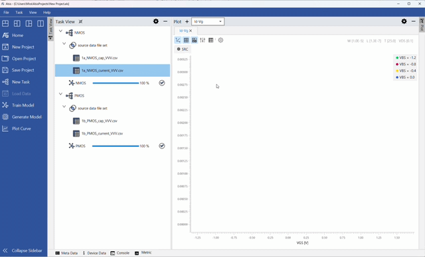This screenshot has width=425, height=257.
Task: Open Task View settings gear
Action: click(x=156, y=21)
